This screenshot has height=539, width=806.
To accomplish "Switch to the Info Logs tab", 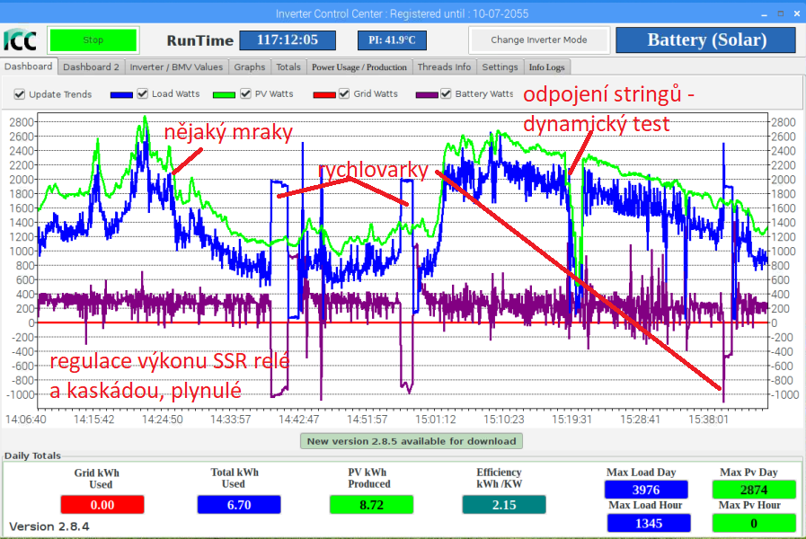I will tap(546, 67).
